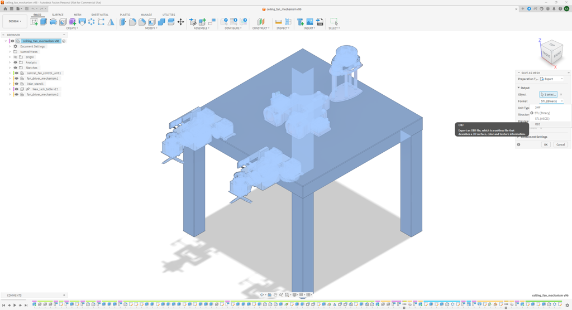Open the Modify panel dropdown
This screenshot has height=310, width=572.
[x=151, y=28]
